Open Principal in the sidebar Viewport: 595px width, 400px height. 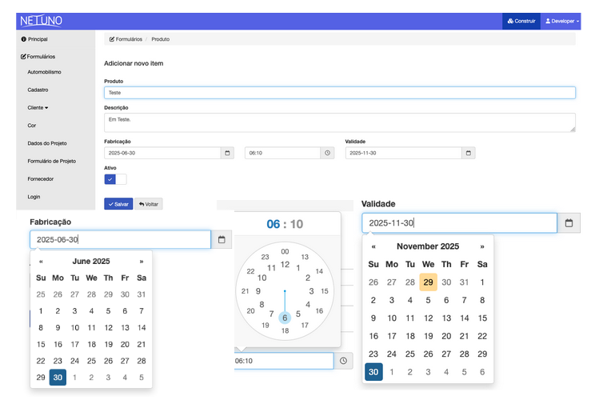pos(34,38)
